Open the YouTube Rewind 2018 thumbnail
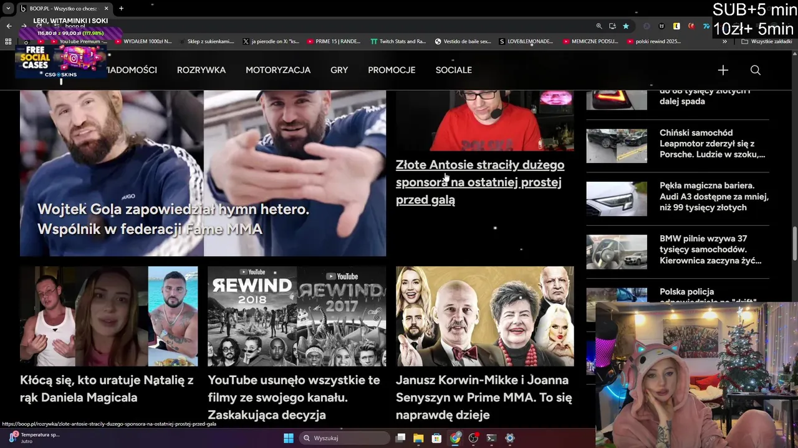Screen dimensions: 798x448 (297, 316)
